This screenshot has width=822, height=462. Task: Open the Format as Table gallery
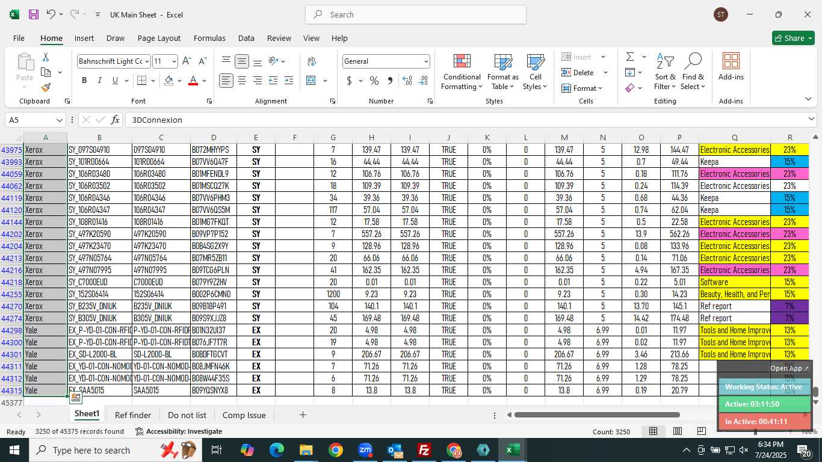(502, 71)
